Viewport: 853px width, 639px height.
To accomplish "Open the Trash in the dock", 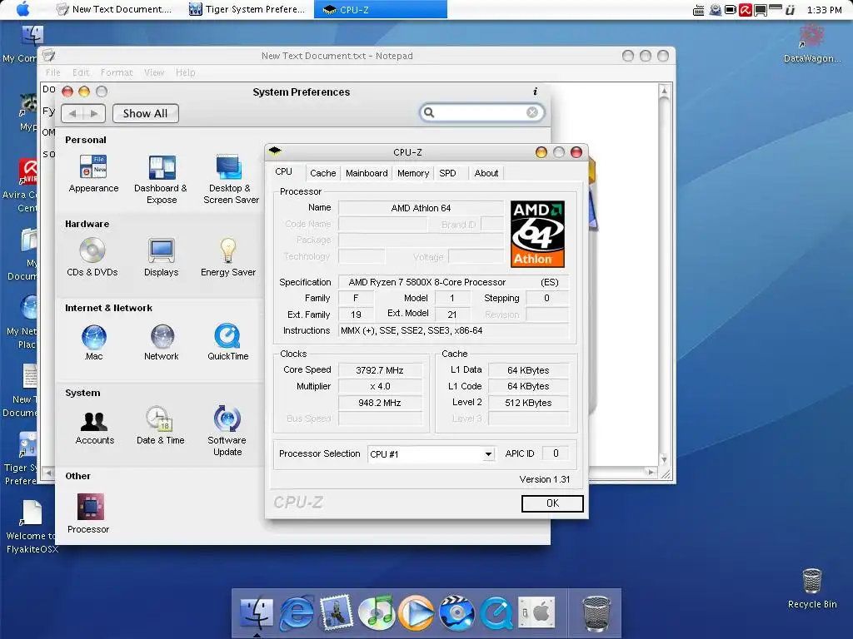I will point(596,613).
